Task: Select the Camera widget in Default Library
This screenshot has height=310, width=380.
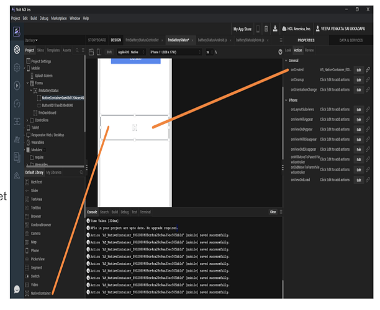Action: [33, 234]
